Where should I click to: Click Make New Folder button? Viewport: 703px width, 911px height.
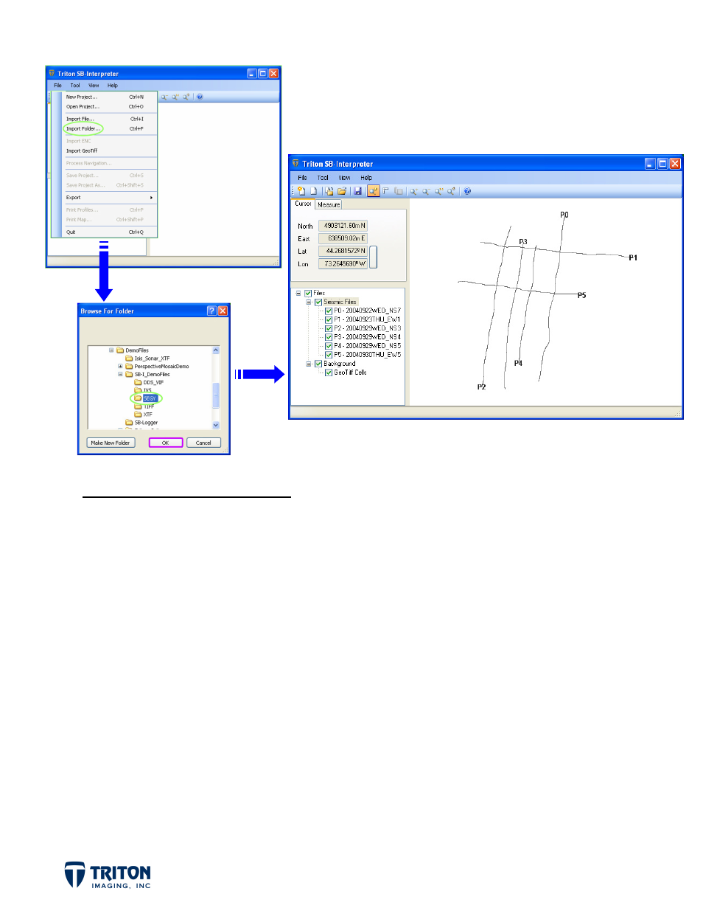(x=111, y=443)
